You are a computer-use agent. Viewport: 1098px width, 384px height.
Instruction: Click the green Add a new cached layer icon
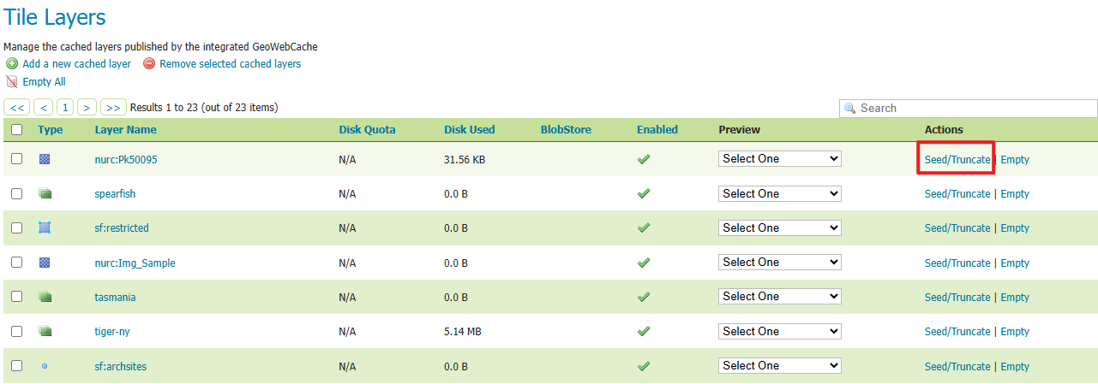12,64
